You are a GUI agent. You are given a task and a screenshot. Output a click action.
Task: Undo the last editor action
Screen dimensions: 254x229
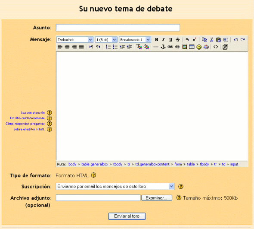pyautogui.click(x=235, y=40)
